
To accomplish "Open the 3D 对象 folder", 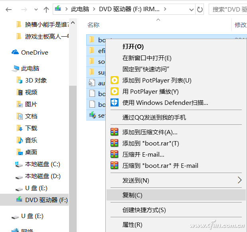I will click(36, 81).
